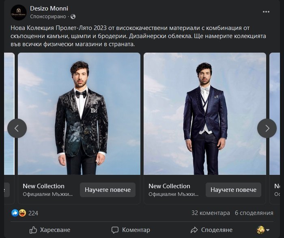Click the Коментар button

click(131, 230)
